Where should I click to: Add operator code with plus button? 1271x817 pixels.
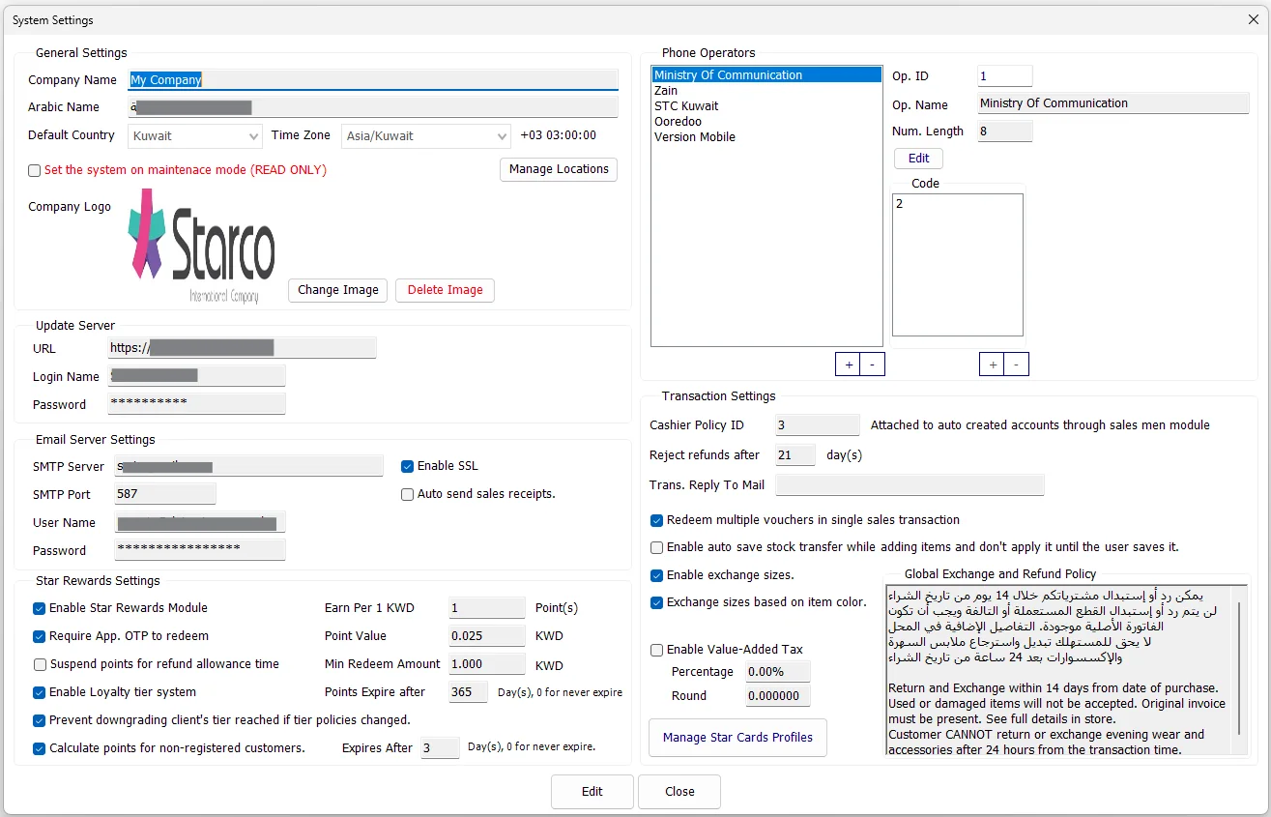pyautogui.click(x=992, y=365)
